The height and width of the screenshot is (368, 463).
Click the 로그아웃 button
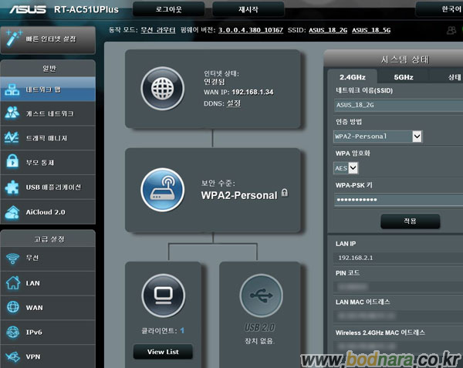click(x=168, y=9)
